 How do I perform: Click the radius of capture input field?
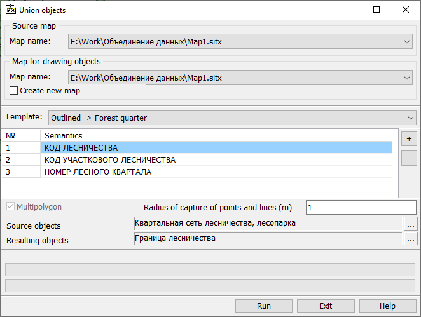click(361, 208)
